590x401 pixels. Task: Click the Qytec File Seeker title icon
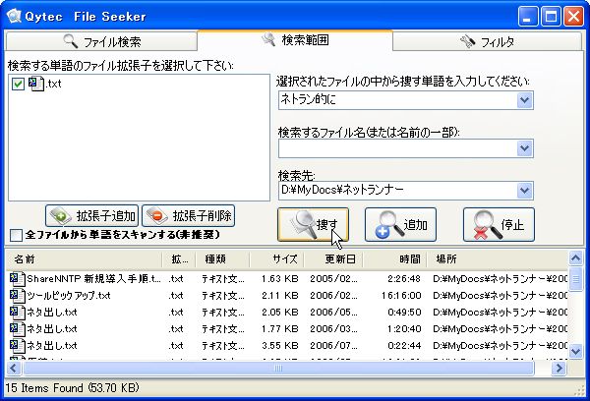point(14,16)
